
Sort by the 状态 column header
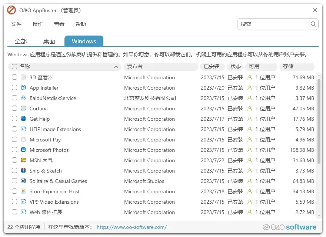point(235,67)
